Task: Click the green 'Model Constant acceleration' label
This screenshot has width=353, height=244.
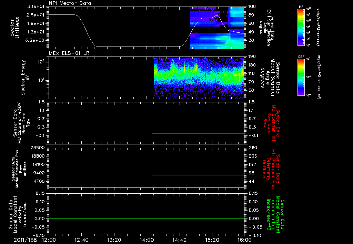Action: point(275,215)
